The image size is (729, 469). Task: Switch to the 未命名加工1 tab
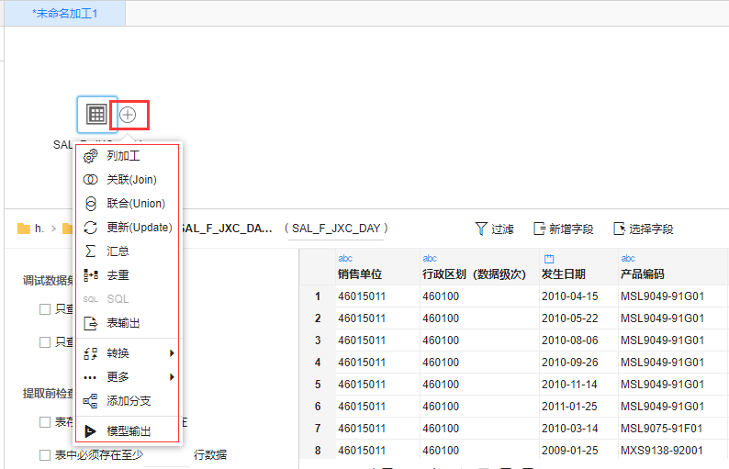pos(64,13)
